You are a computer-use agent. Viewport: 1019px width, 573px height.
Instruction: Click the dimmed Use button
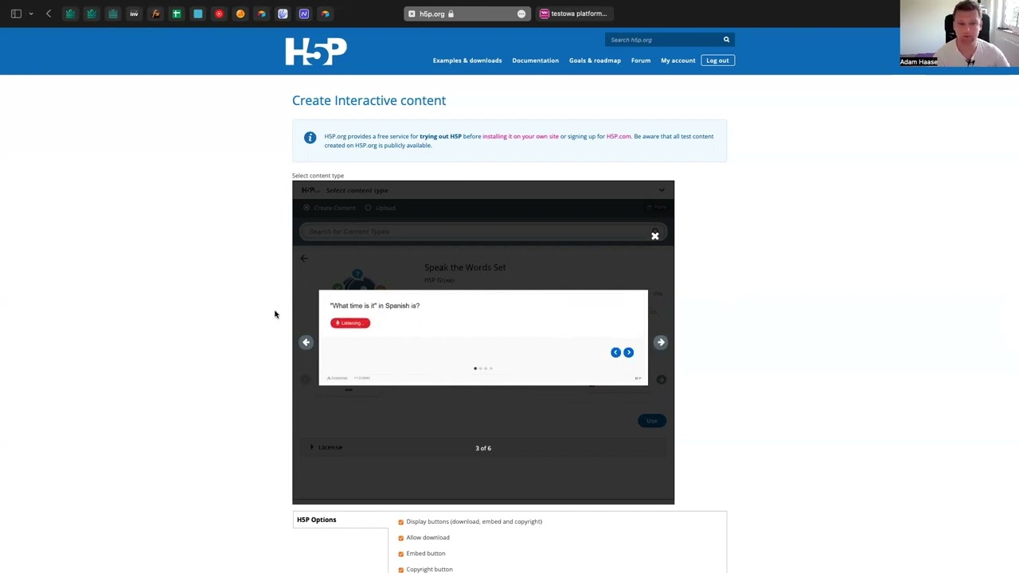tap(652, 420)
